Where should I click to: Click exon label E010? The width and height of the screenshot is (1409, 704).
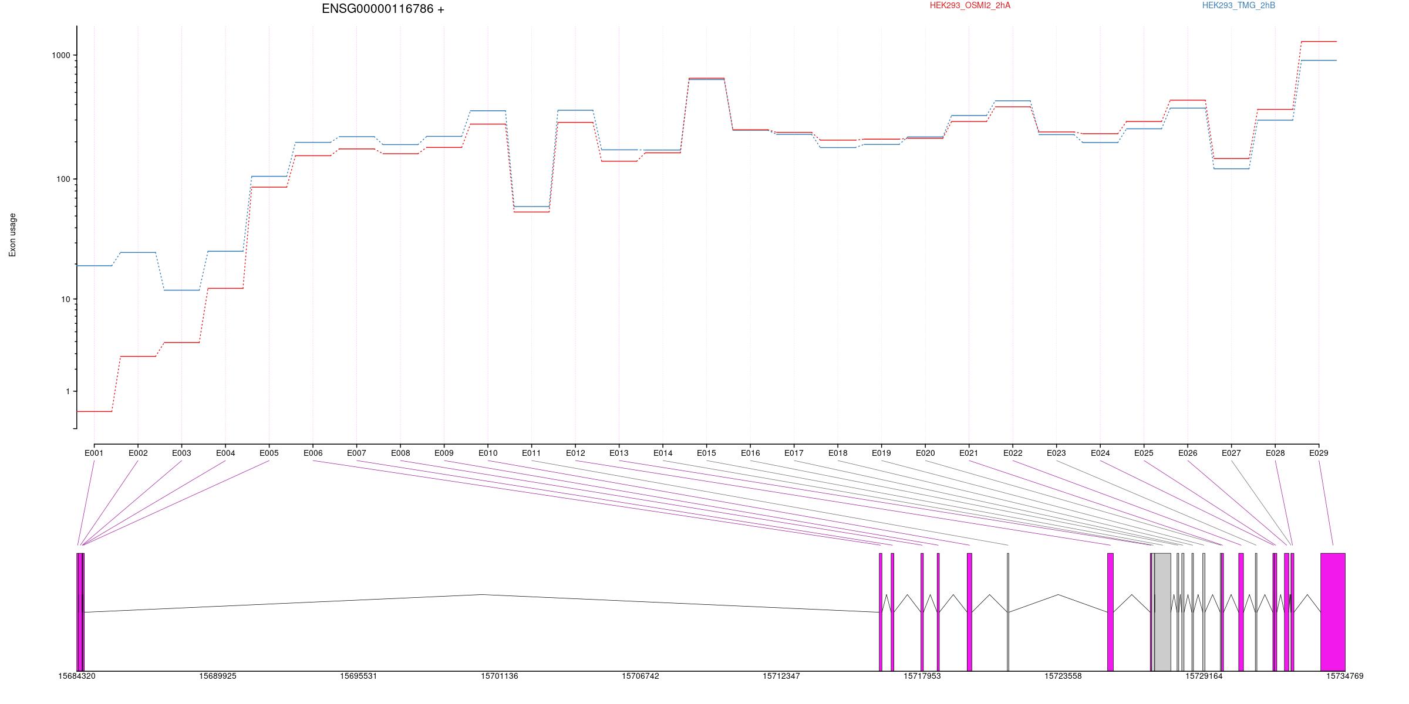[x=488, y=453]
